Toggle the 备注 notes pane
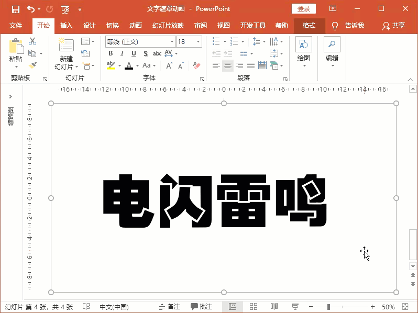This screenshot has height=313, width=418. pos(170,307)
